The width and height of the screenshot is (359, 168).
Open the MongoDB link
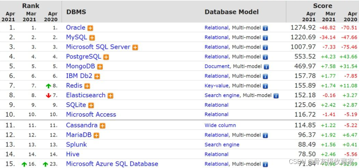coord(81,66)
